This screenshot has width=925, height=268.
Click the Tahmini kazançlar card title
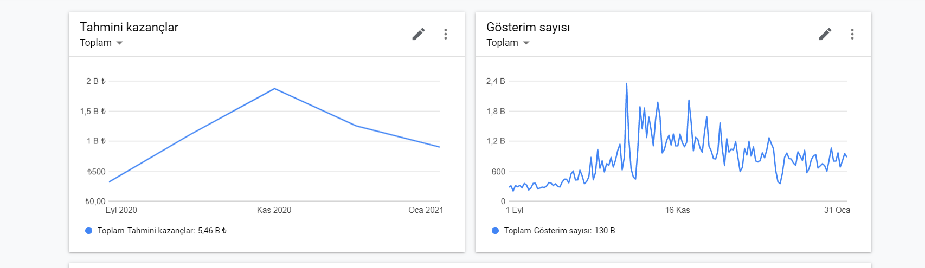pyautogui.click(x=129, y=27)
